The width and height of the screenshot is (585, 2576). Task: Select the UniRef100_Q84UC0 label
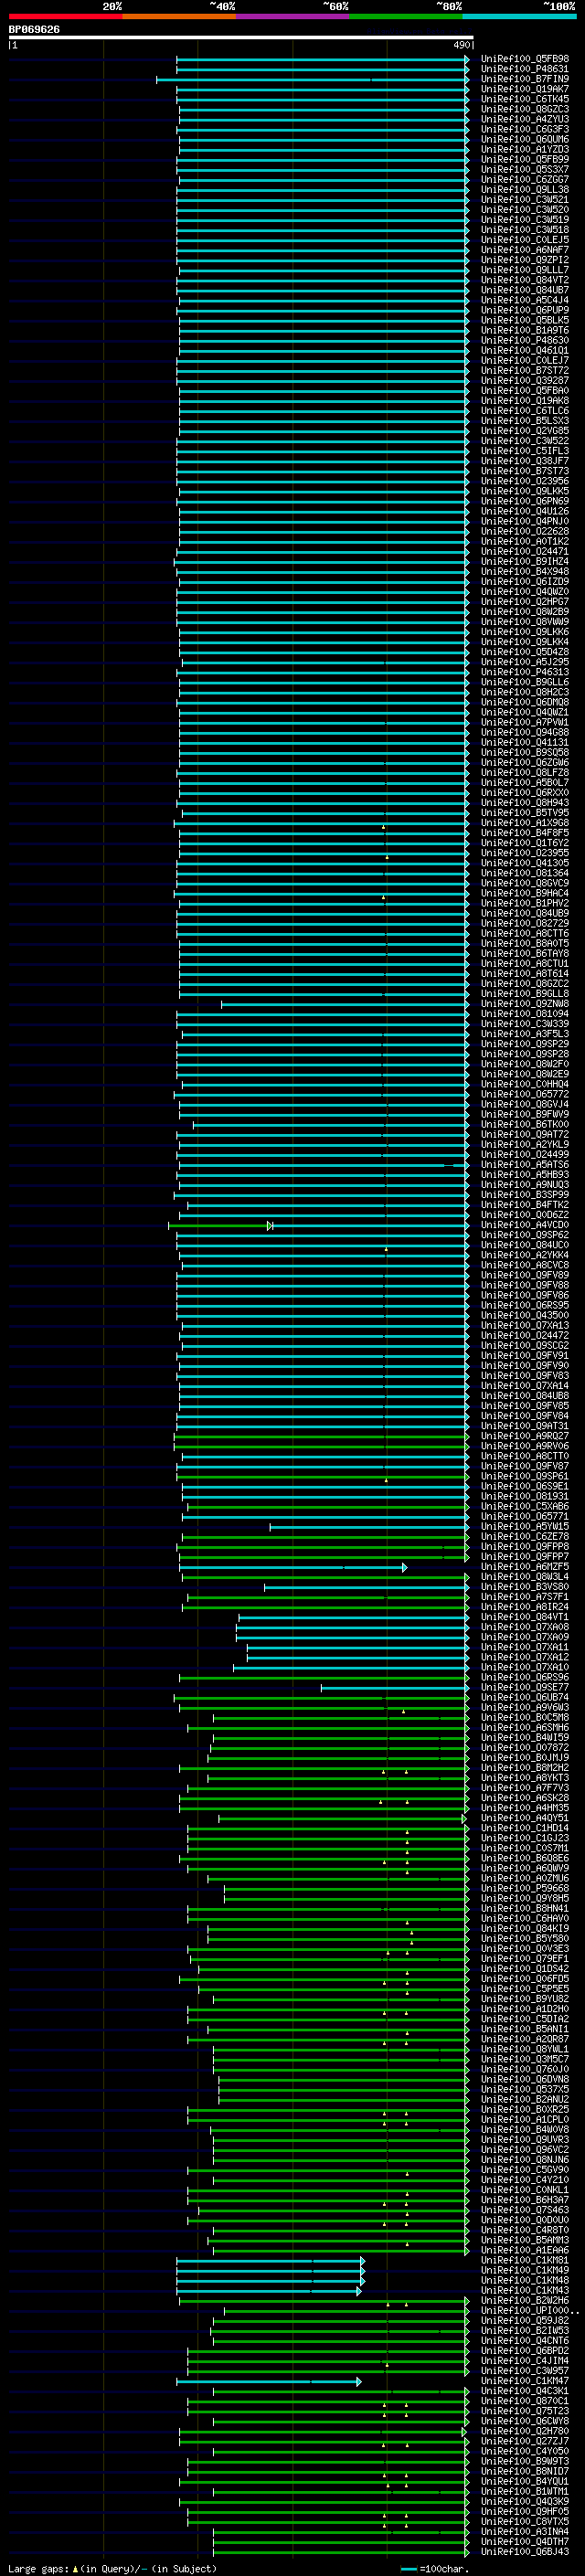[525, 1245]
